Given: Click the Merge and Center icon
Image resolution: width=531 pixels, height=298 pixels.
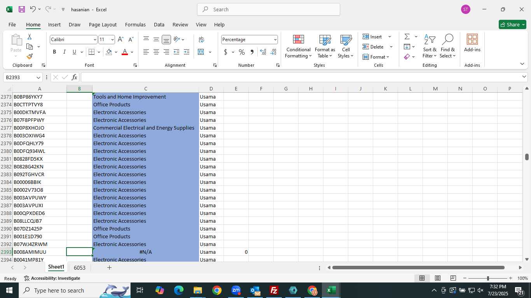Looking at the screenshot, I should click(x=201, y=52).
